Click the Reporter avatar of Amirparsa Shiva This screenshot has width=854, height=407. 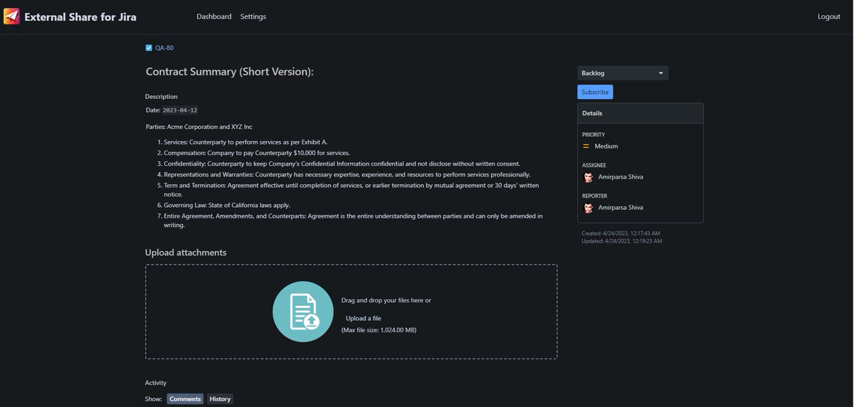(x=589, y=208)
